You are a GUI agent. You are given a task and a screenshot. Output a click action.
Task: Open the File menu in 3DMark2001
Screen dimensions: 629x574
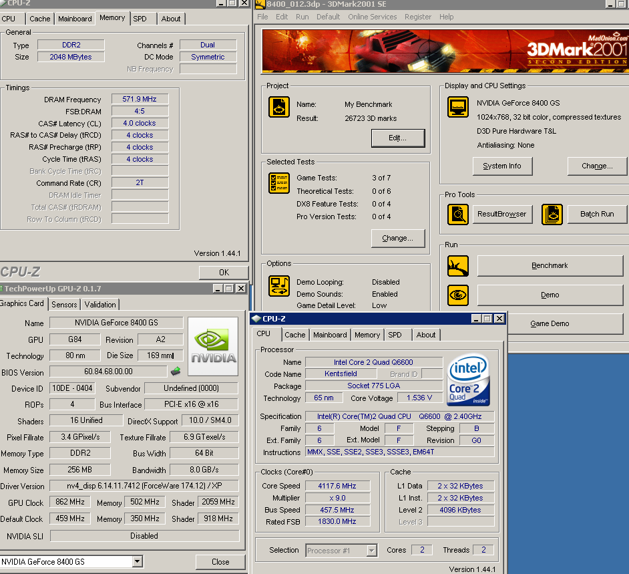[262, 17]
